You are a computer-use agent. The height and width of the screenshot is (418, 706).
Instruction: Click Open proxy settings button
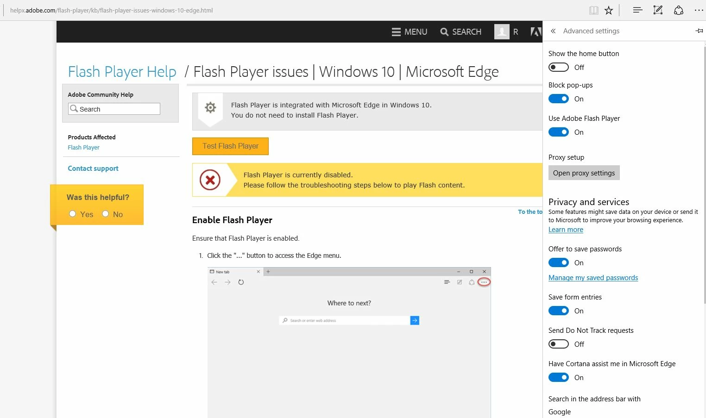[584, 173]
